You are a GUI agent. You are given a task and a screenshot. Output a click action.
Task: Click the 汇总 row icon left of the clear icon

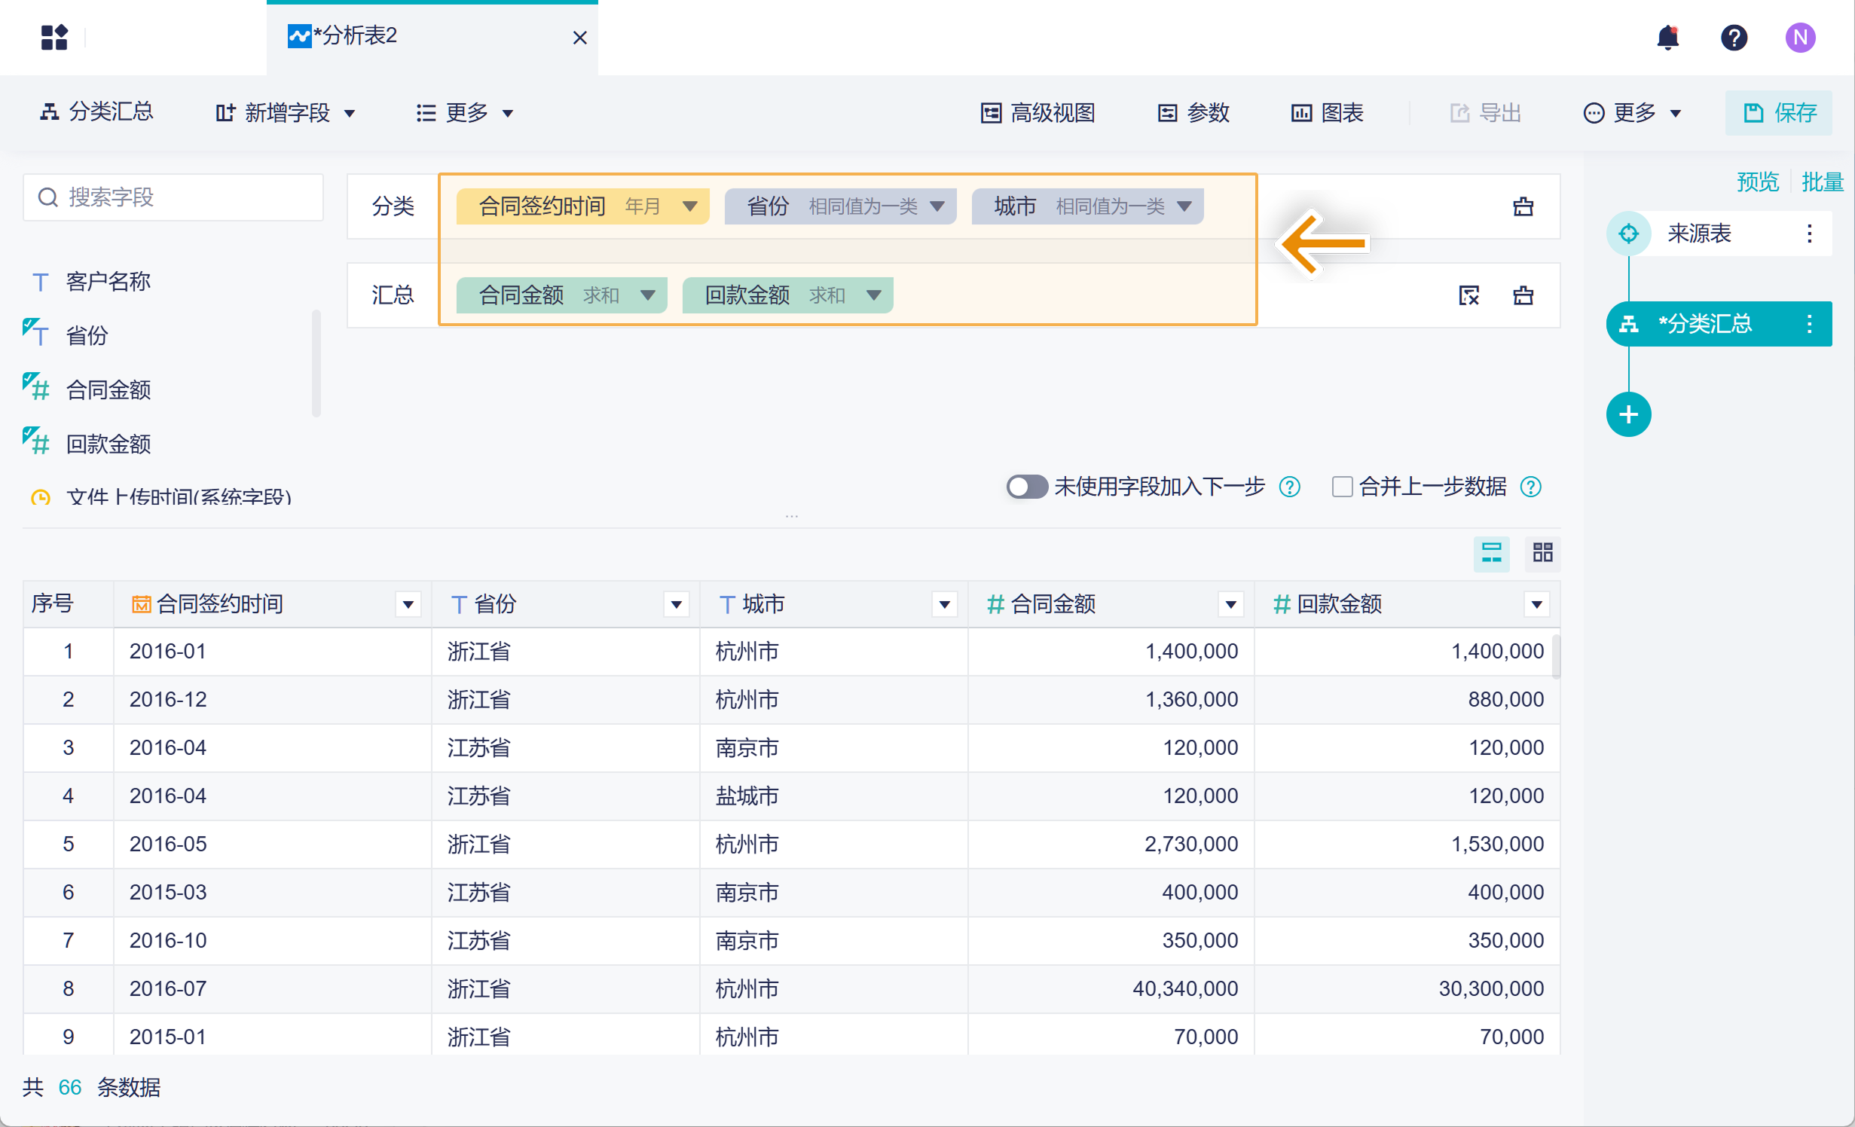pyautogui.click(x=1468, y=295)
